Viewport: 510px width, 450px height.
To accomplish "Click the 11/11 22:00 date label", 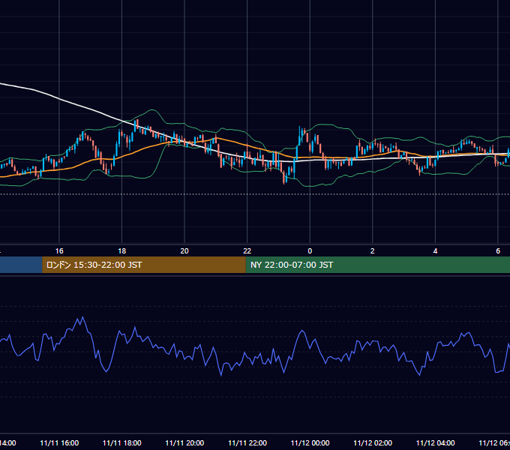I will 247,442.
